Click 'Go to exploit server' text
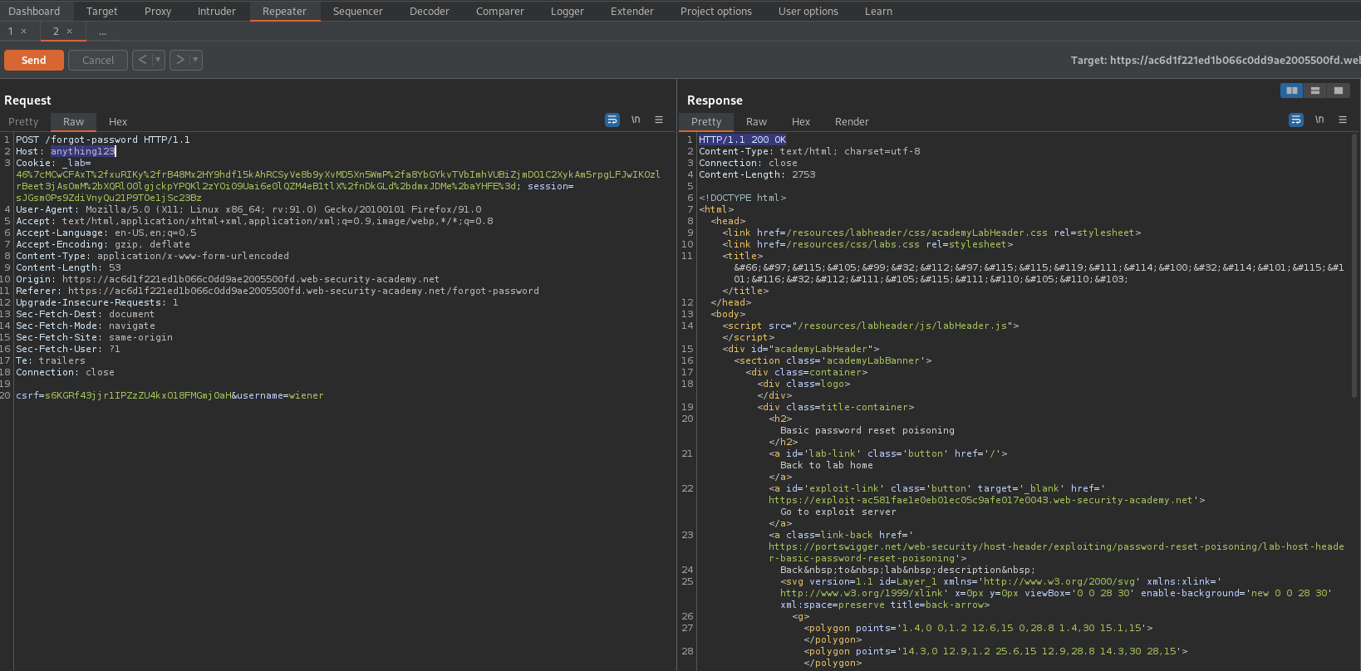The image size is (1361, 671). 838,512
